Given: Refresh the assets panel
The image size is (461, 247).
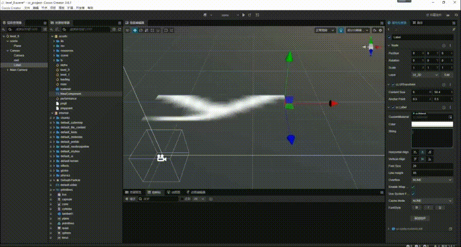Looking at the screenshot, I should pos(120,29).
